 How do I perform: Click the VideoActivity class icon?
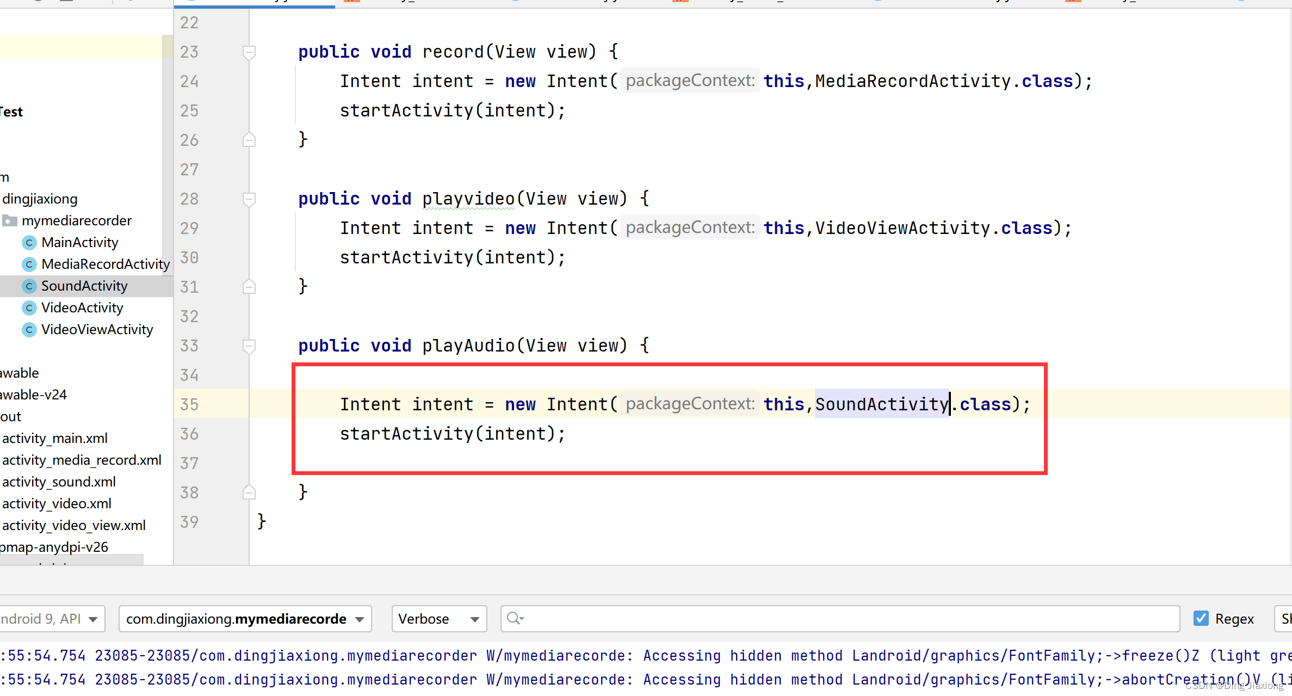click(x=29, y=308)
